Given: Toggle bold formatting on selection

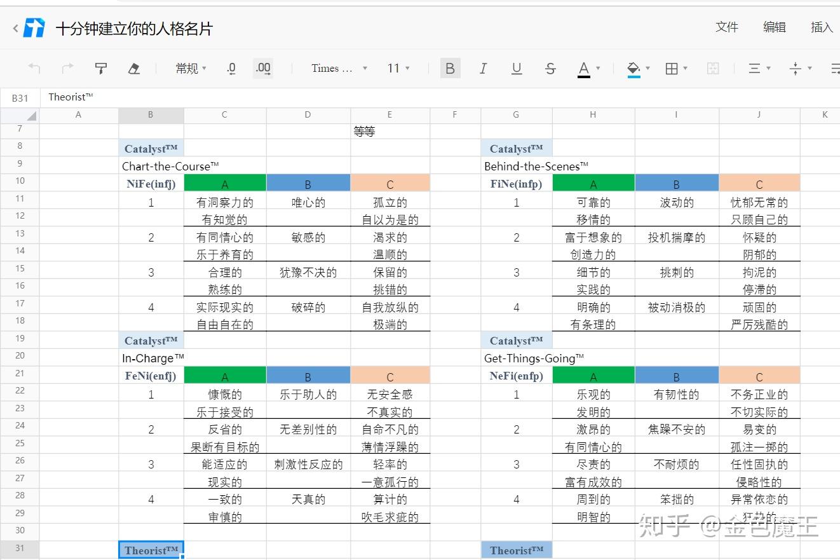Looking at the screenshot, I should [450, 68].
